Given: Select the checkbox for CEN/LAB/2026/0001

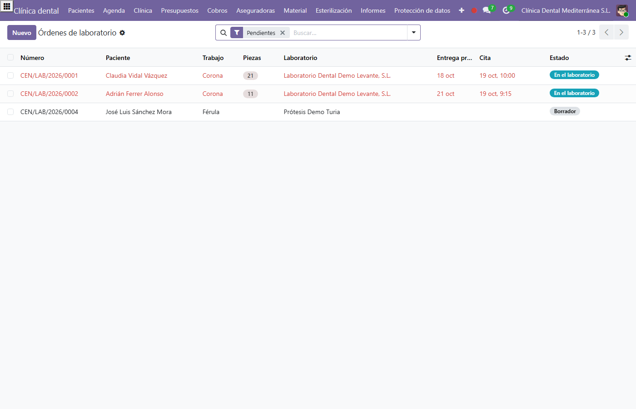Looking at the screenshot, I should tap(10, 75).
